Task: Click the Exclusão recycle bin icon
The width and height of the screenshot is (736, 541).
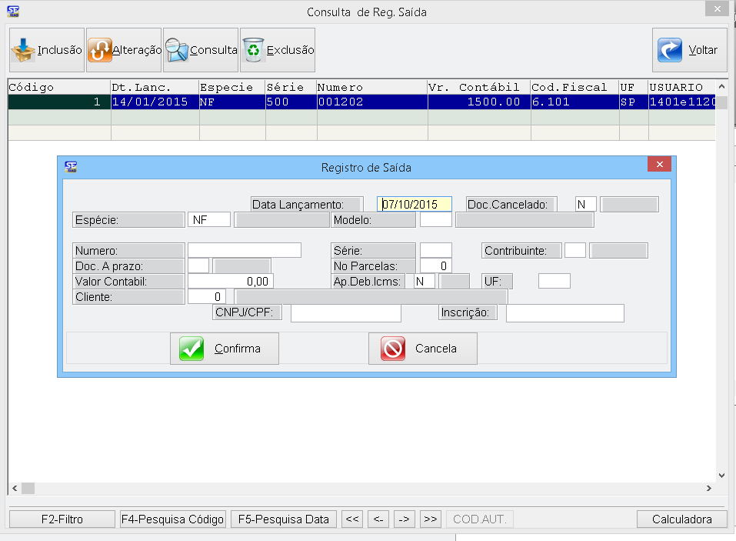Action: coord(254,50)
